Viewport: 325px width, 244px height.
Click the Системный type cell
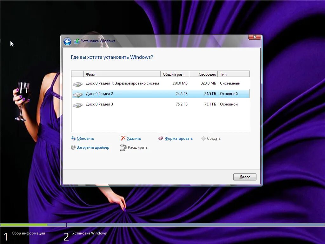[230, 83]
